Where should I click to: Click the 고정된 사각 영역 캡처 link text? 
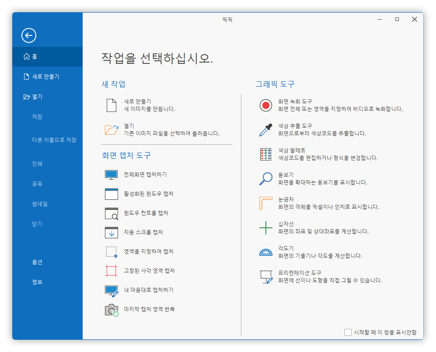tap(149, 271)
